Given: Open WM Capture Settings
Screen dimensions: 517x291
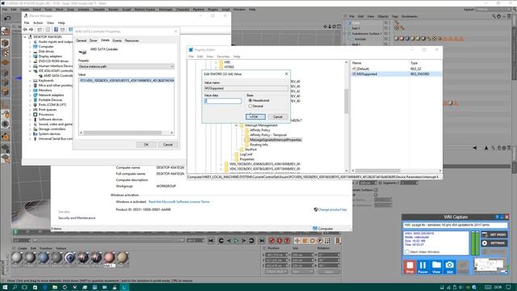Looking at the screenshot, I should click(494, 242).
